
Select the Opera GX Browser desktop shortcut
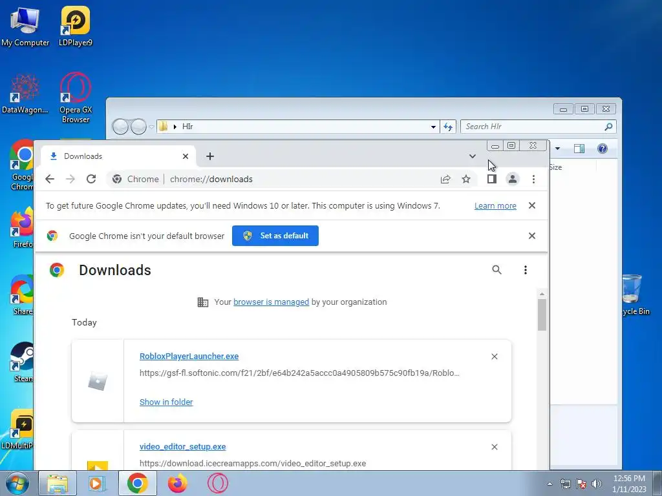76,98
